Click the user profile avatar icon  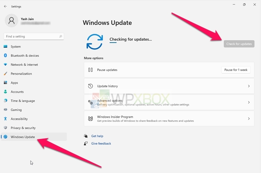pyautogui.click(x=11, y=21)
